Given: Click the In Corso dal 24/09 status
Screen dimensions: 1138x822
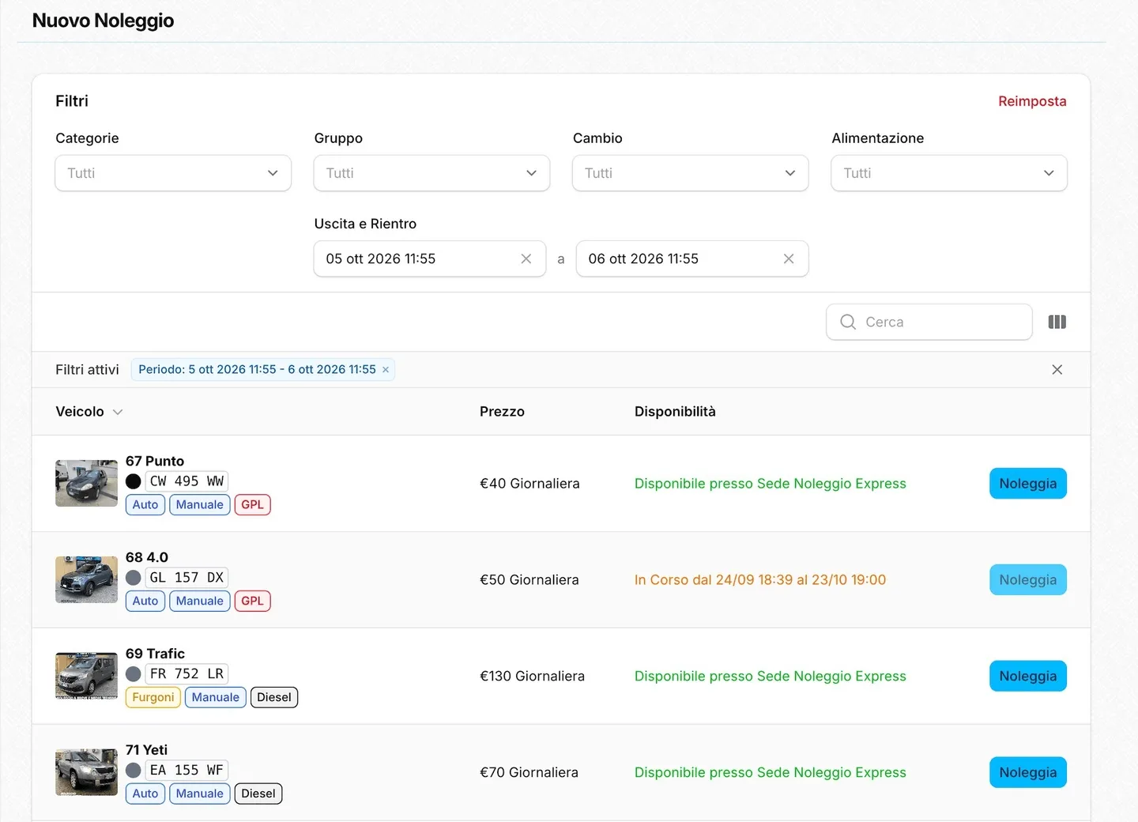Looking at the screenshot, I should coord(760,580).
